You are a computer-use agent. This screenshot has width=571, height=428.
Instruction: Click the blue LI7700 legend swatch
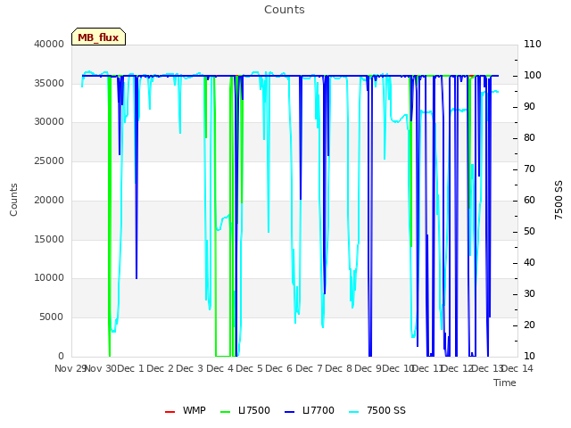[289, 412]
